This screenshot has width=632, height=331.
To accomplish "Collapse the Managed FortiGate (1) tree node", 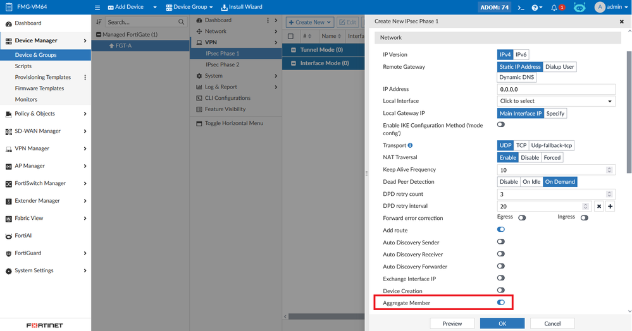I will (98, 35).
